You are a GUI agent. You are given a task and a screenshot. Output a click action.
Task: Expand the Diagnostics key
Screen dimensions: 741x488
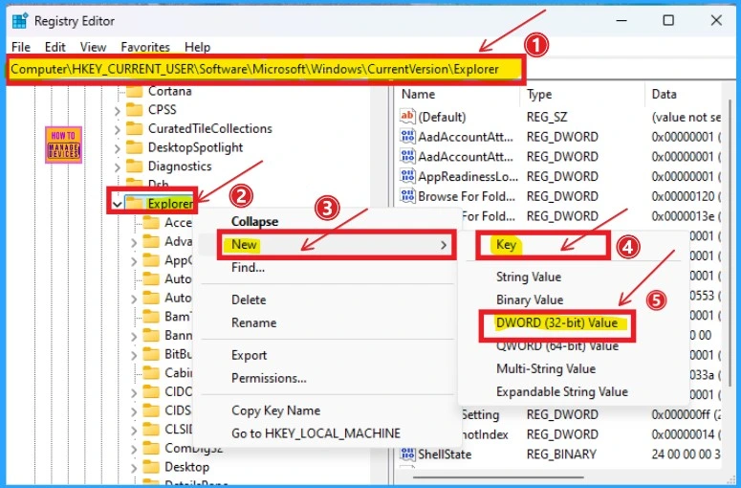118,167
